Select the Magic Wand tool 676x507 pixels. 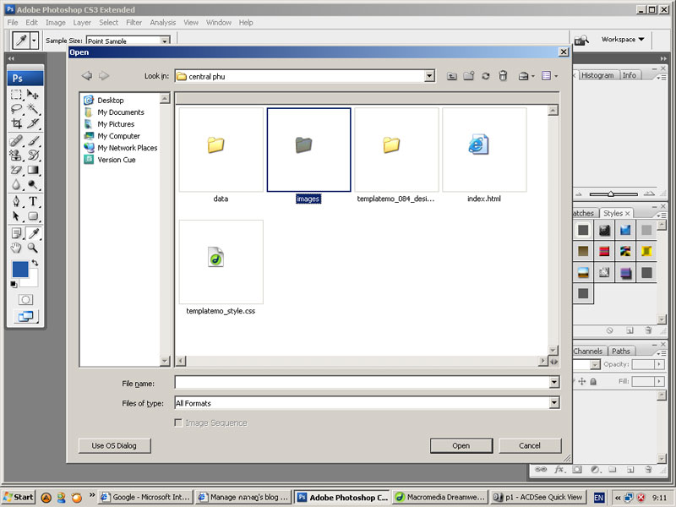click(33, 109)
